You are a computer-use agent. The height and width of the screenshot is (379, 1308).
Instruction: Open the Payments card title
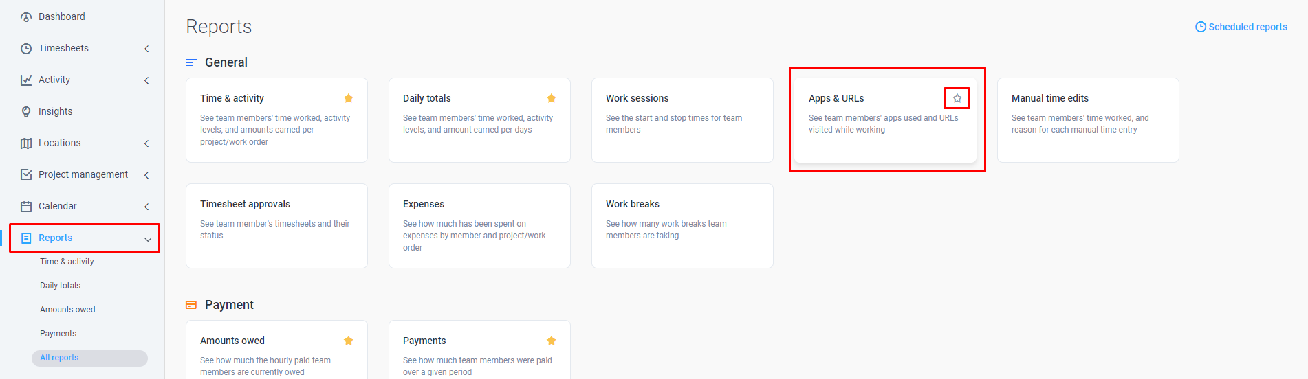pyautogui.click(x=424, y=341)
